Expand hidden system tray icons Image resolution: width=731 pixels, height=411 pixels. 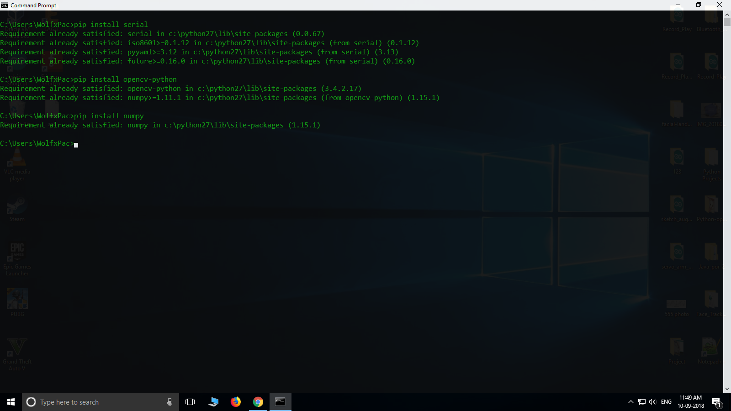[630, 402]
